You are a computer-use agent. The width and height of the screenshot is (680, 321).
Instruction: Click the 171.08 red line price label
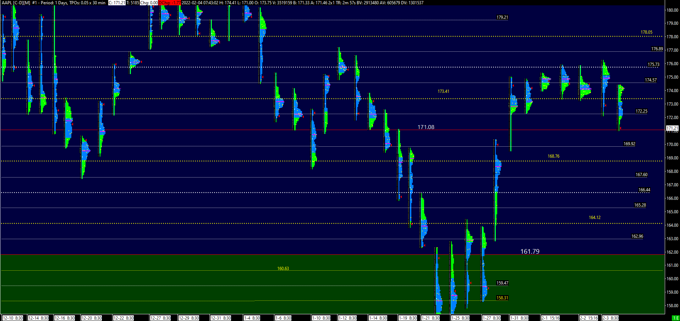click(x=426, y=126)
